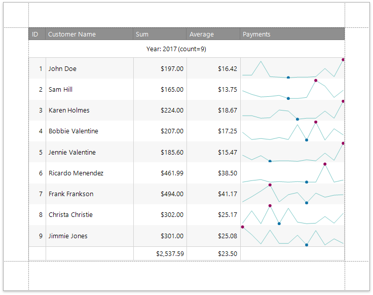Click the Customer Name column header
The height and width of the screenshot is (295, 373).
point(72,34)
